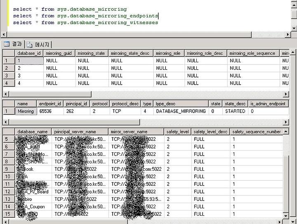The image size is (297, 224).
Task: Click FULL safety level in row 5
Action: pos(211,139)
